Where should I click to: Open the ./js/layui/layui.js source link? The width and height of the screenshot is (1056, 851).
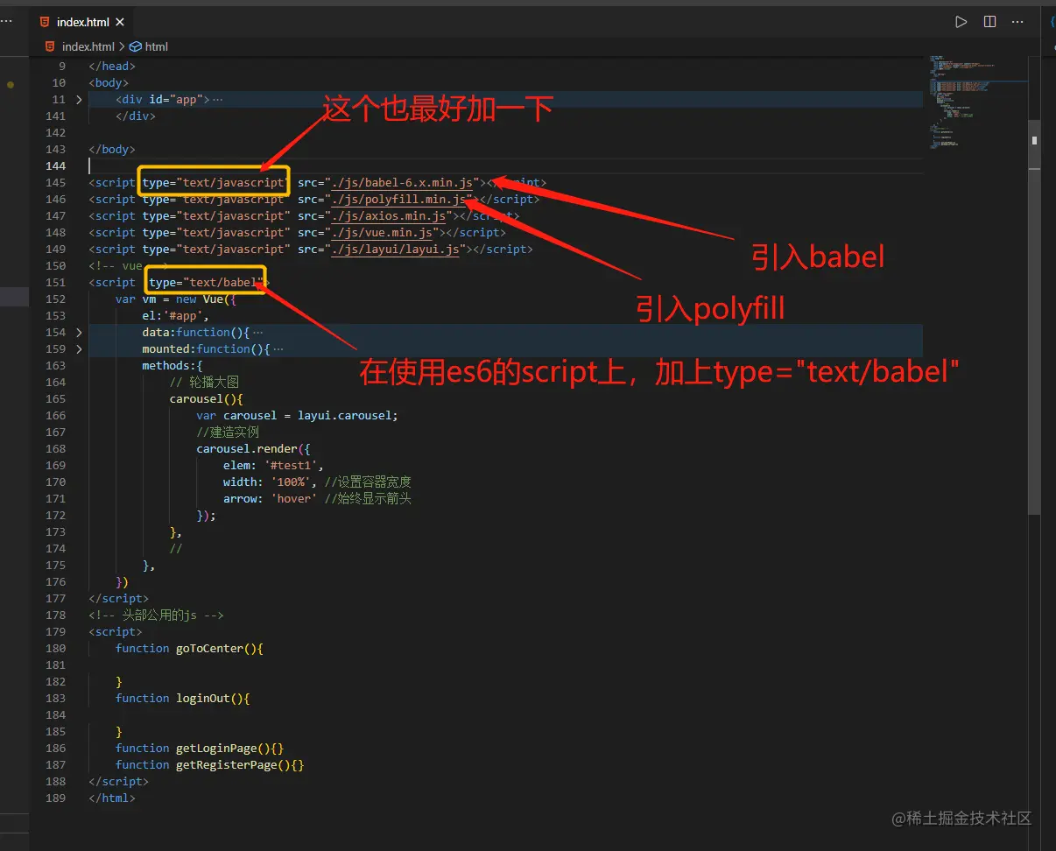click(x=396, y=249)
